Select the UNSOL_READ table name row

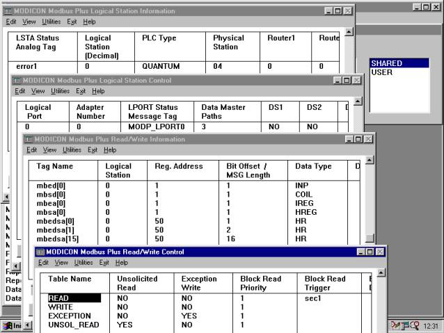[74, 325]
